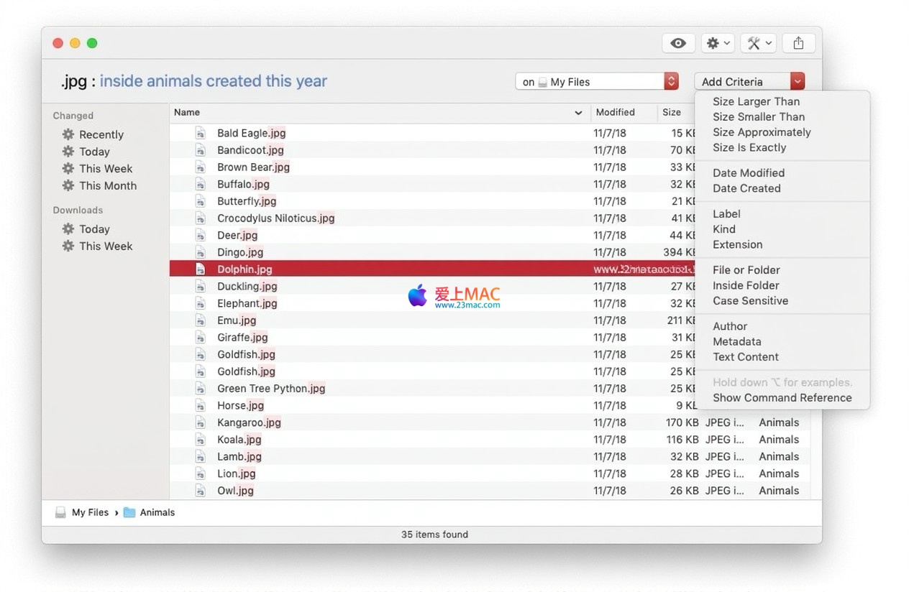The image size is (909, 592).
Task: Click the Animals folder icon in path bar
Action: [x=129, y=512]
